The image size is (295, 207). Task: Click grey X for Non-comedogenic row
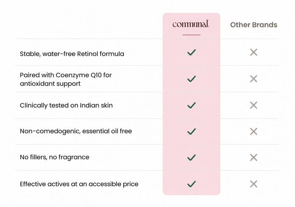pos(254,131)
